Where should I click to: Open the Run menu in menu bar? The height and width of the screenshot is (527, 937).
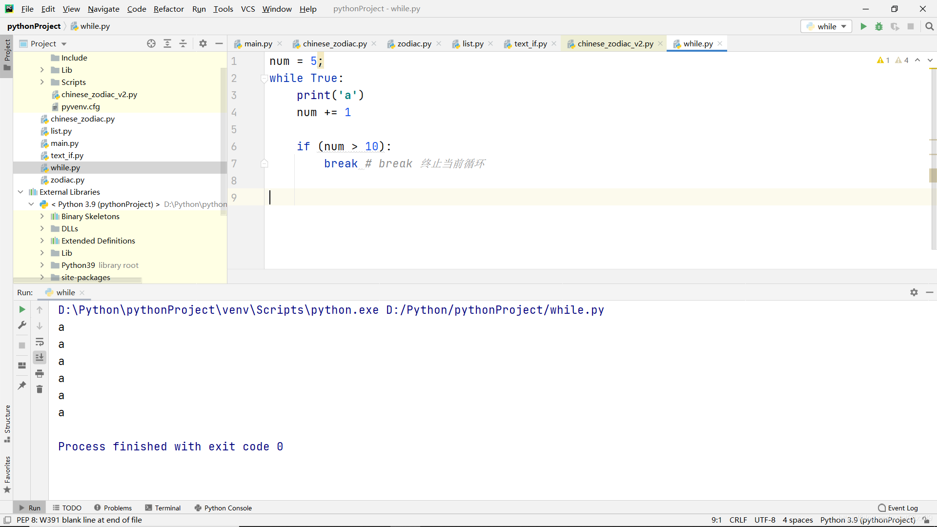199,8
